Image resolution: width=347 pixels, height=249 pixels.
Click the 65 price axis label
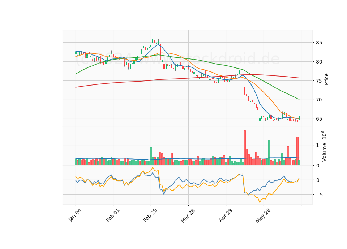point(319,119)
